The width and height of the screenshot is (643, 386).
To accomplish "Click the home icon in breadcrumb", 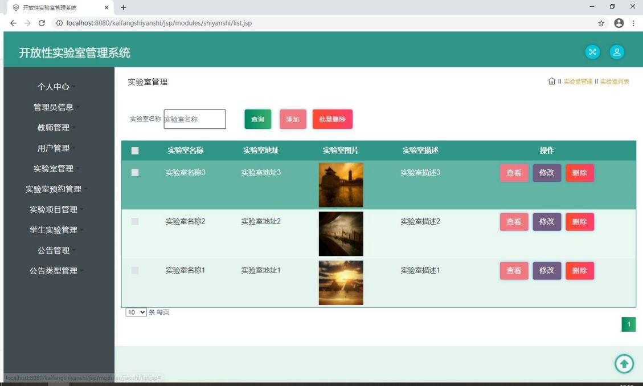I will coord(551,82).
